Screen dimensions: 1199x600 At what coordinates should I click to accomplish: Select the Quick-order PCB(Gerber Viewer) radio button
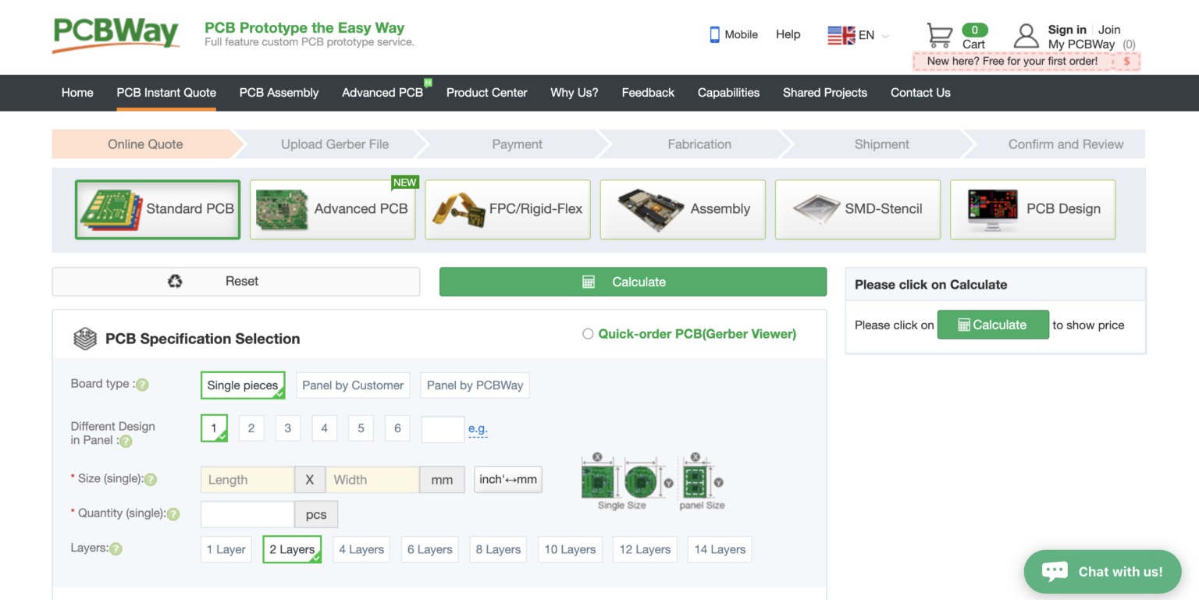pos(588,333)
